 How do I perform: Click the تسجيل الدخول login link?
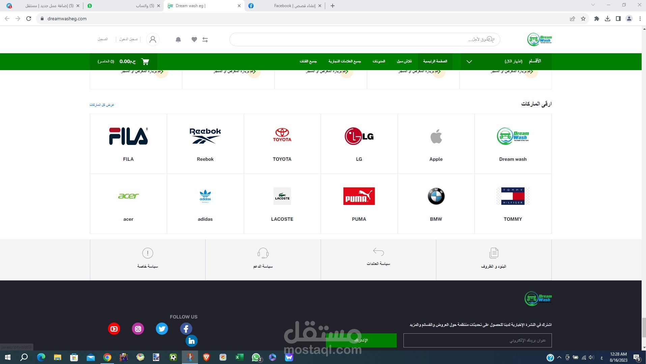[x=129, y=39]
